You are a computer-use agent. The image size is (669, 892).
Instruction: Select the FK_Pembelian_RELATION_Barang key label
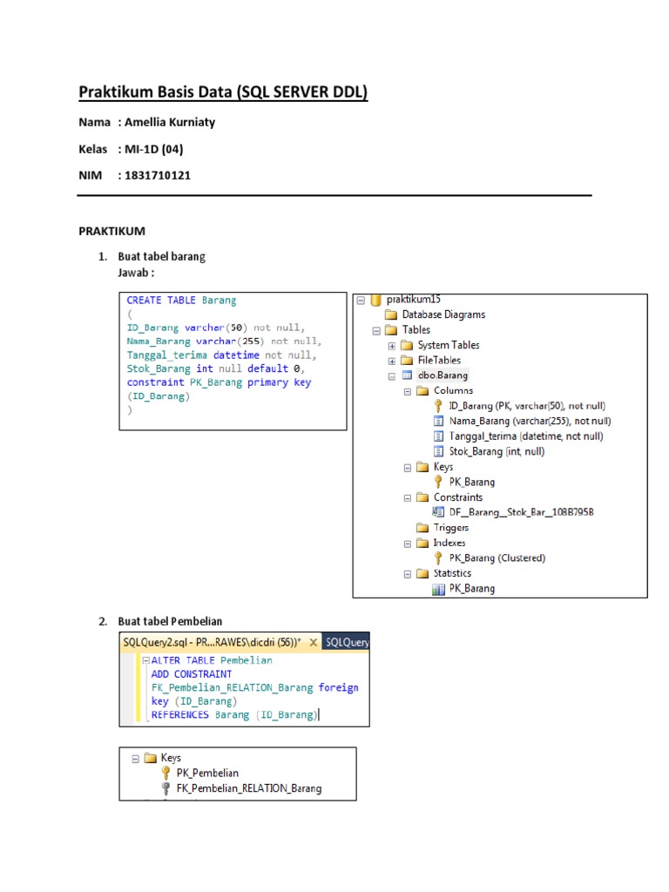(248, 788)
